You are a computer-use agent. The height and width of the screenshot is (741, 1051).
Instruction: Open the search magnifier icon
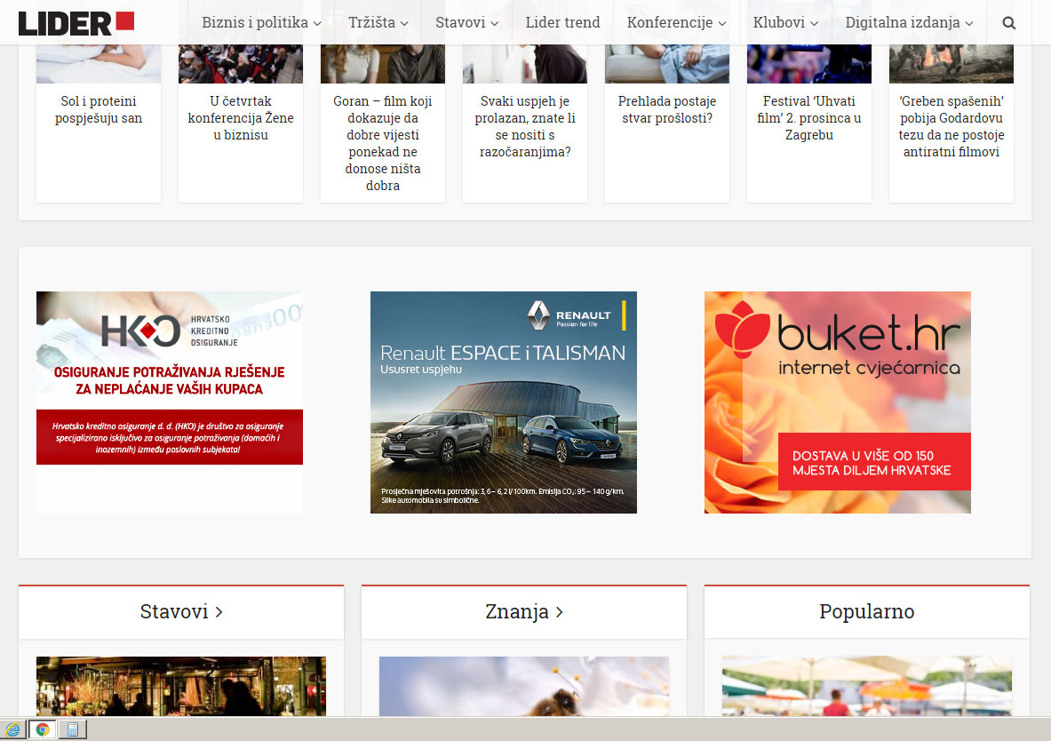1008,23
